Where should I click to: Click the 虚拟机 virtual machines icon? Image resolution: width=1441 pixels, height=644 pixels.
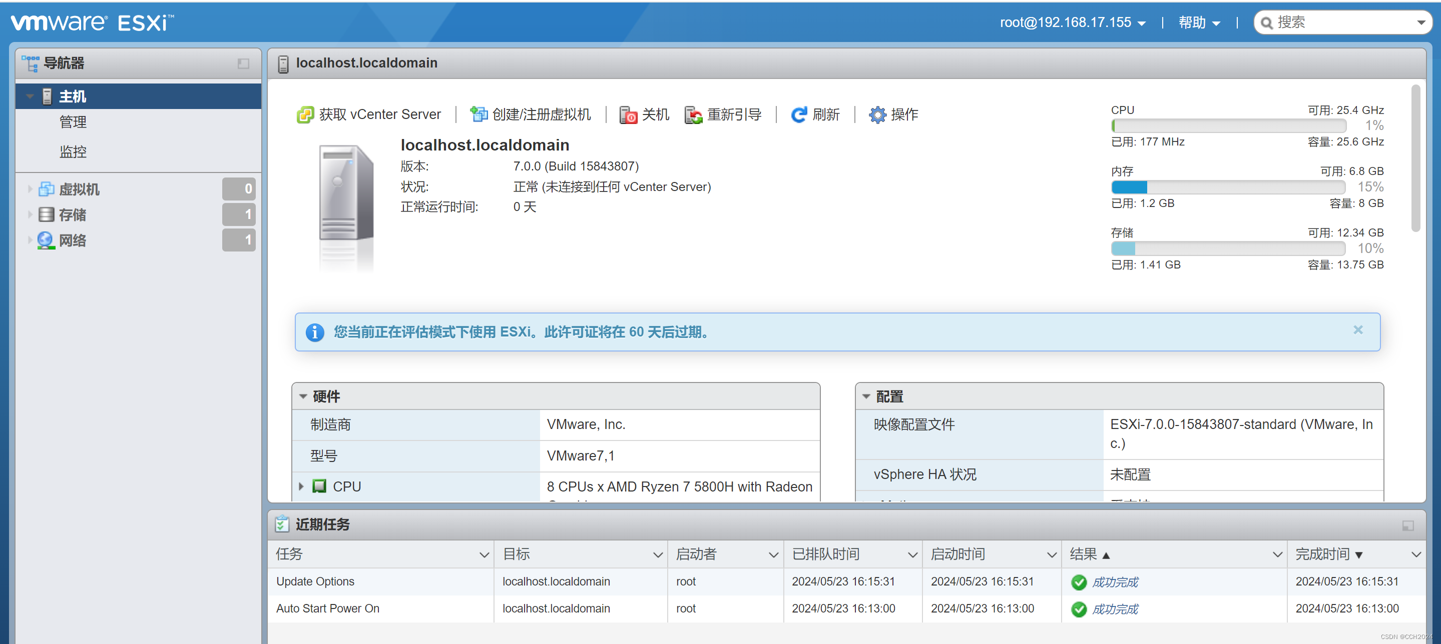[x=47, y=189]
